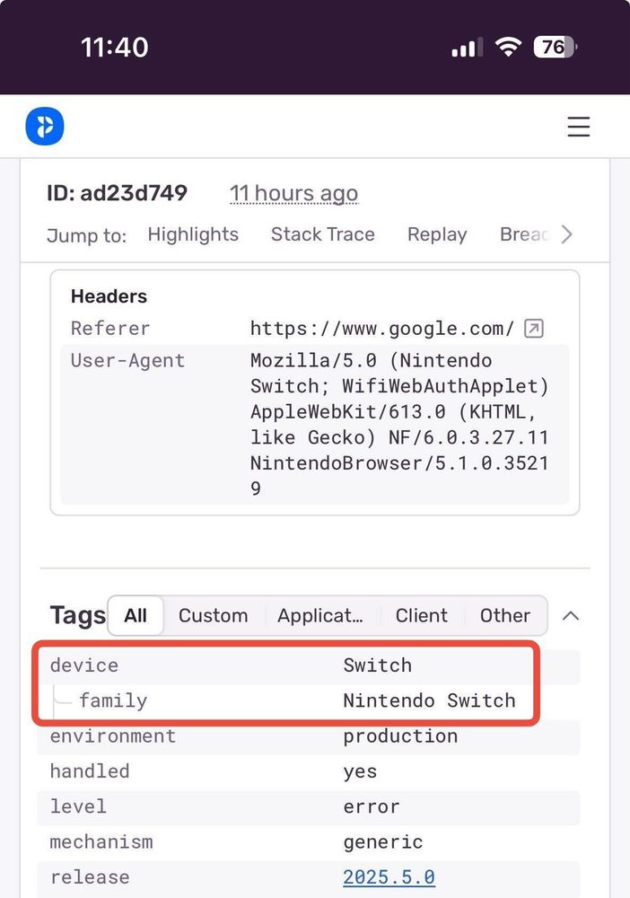The image size is (630, 898).
Task: Click the Headers section heading
Action: pyautogui.click(x=109, y=296)
